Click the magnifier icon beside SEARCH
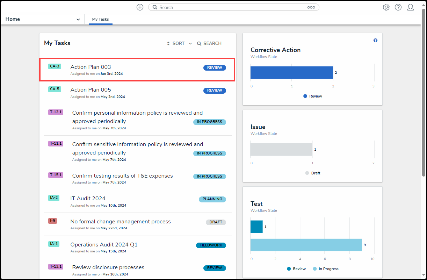427x280 pixels. [199, 44]
